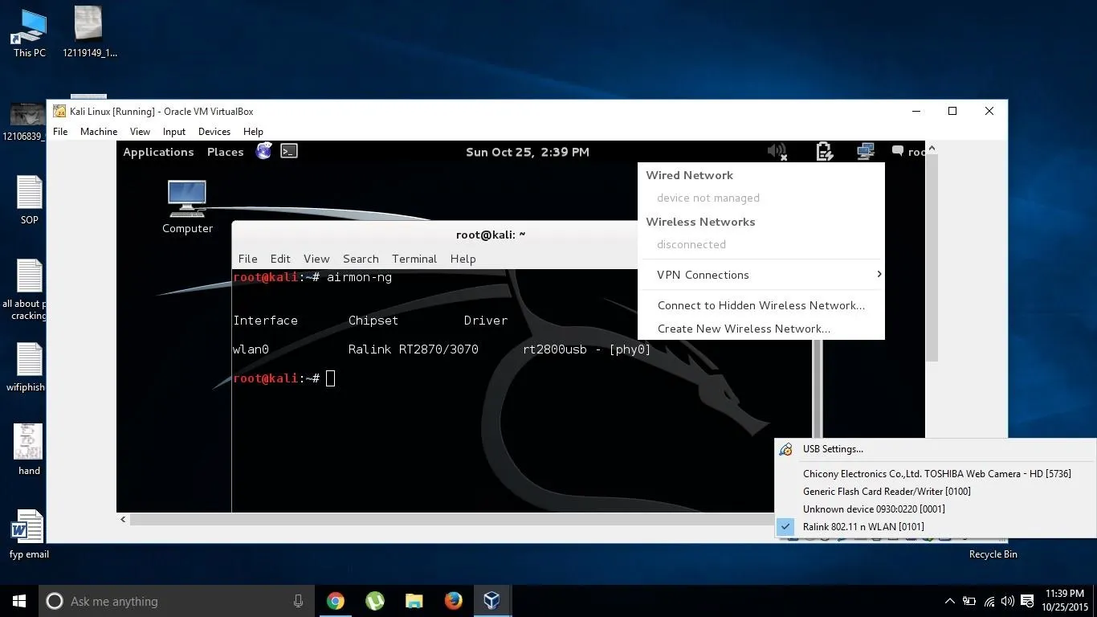This screenshot has width=1097, height=617.
Task: Select Connect to Hidden Wireless Network
Action: click(x=761, y=305)
